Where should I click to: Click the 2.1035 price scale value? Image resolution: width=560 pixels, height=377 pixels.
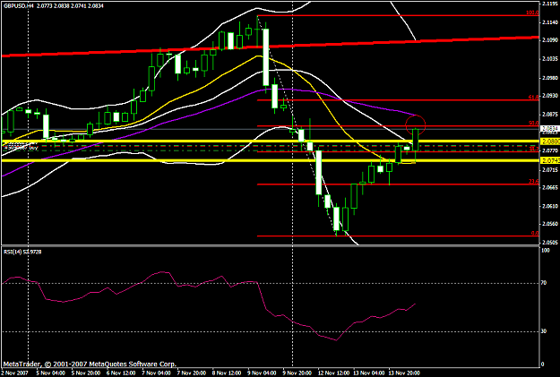(x=549, y=58)
